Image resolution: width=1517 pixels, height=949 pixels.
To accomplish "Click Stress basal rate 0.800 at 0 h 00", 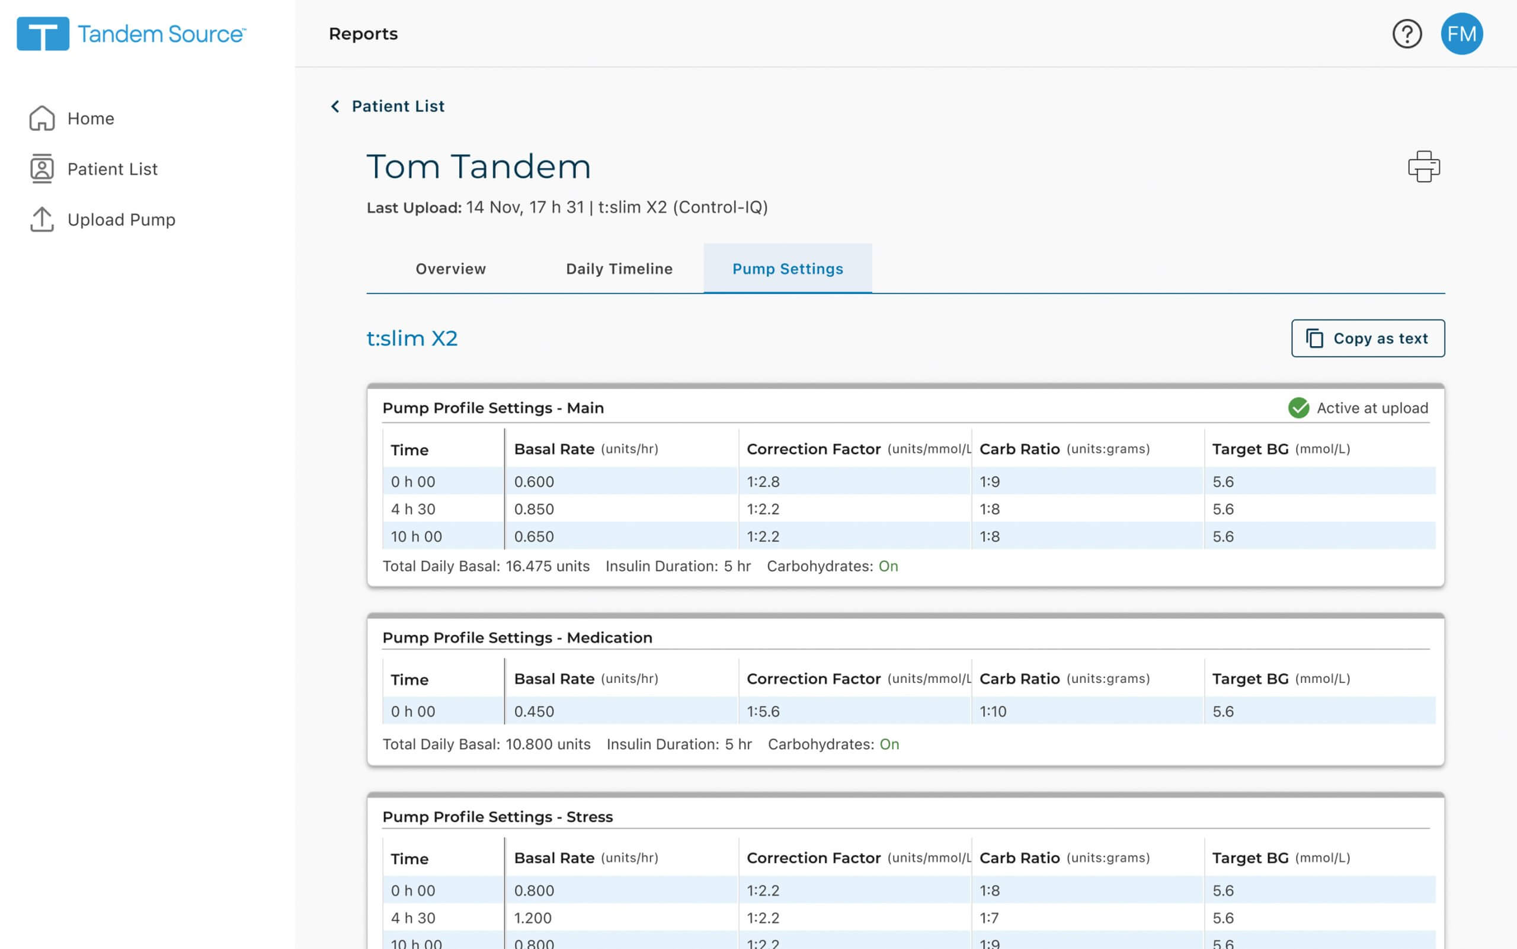I will [534, 891].
